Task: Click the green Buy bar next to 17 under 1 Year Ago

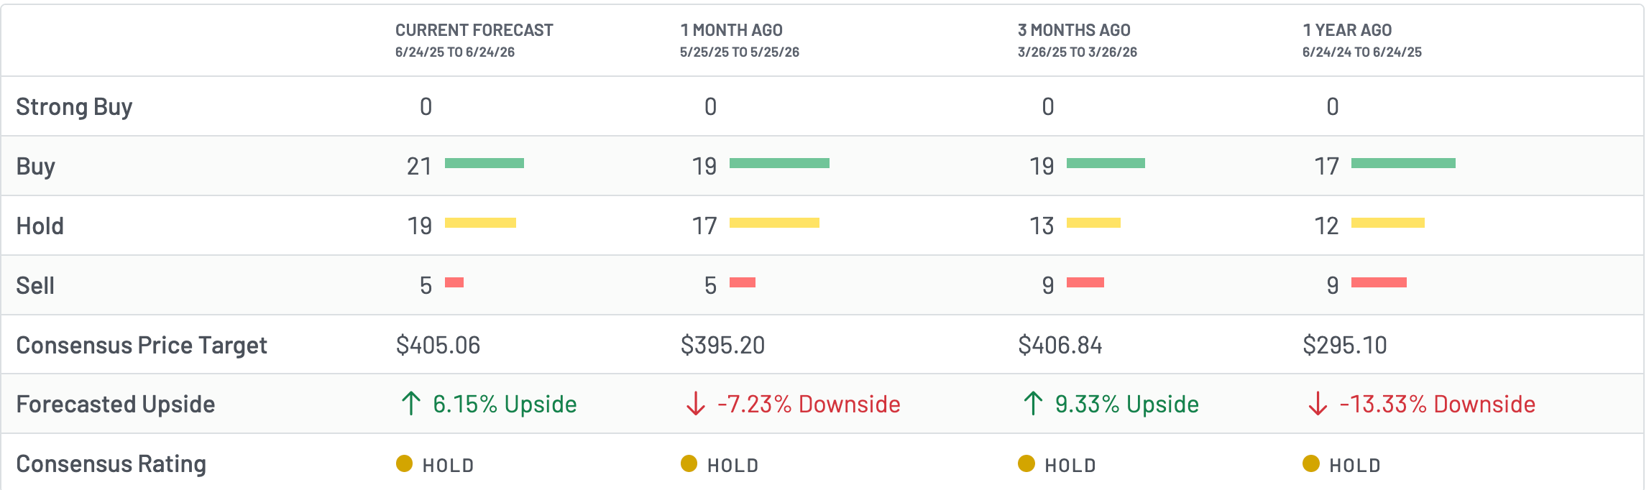Action: pyautogui.click(x=1403, y=163)
